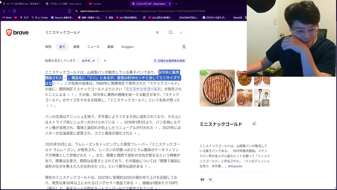
Task: Click highlighted ミニスナックゴールド link in summary
Action: click(x=143, y=89)
